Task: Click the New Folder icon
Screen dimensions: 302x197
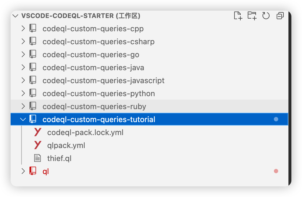Action: 252,16
